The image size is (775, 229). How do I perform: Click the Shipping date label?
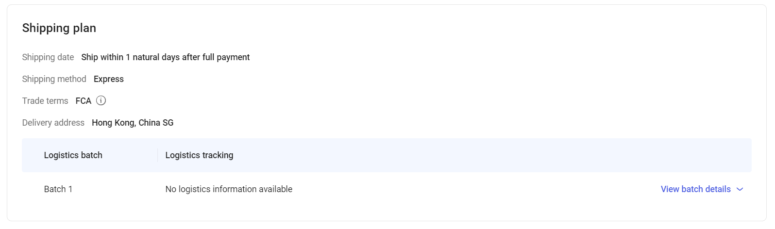pyautogui.click(x=48, y=57)
